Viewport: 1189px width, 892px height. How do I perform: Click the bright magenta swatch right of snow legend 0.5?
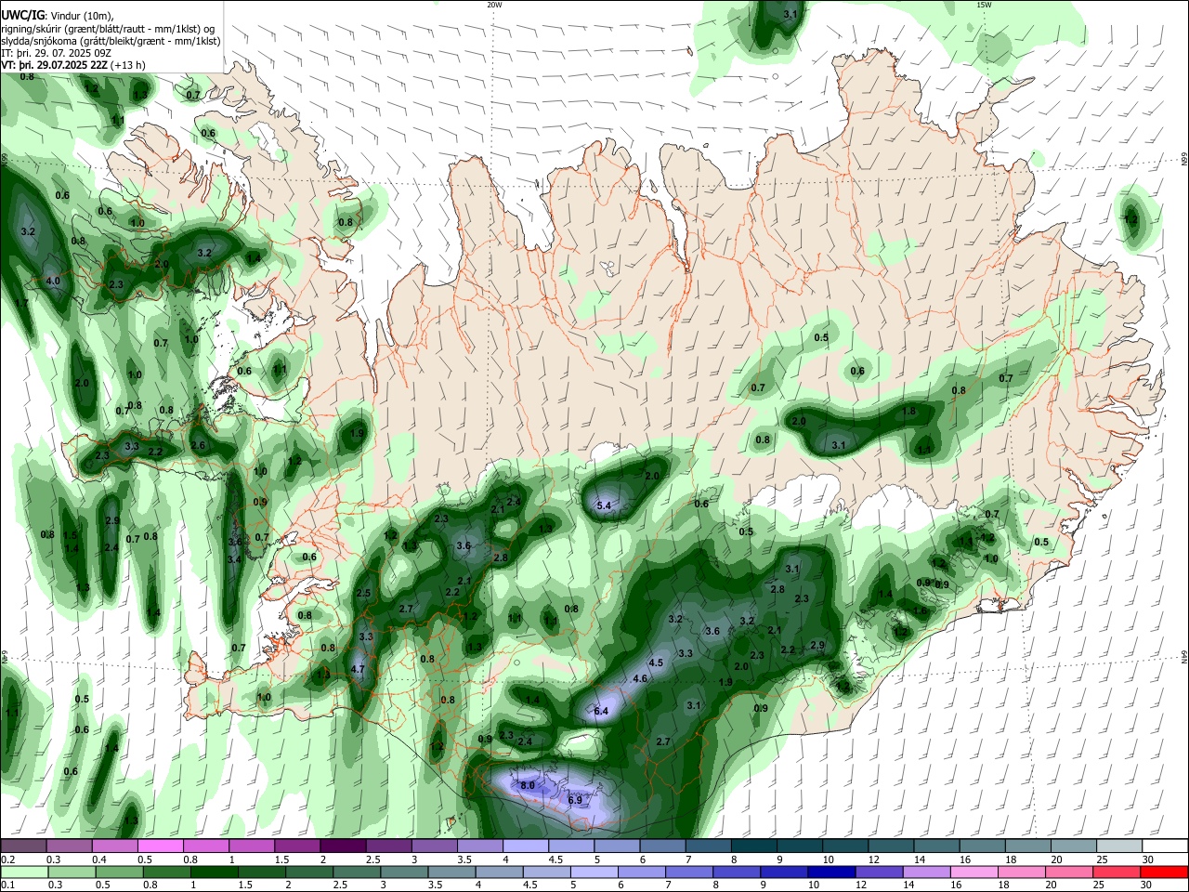pos(161,846)
